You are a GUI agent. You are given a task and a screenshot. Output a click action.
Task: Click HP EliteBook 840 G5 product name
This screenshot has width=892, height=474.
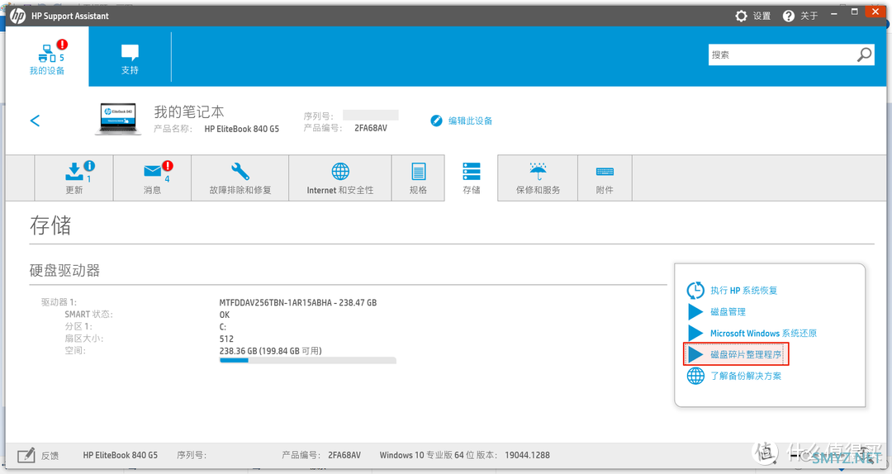point(242,129)
